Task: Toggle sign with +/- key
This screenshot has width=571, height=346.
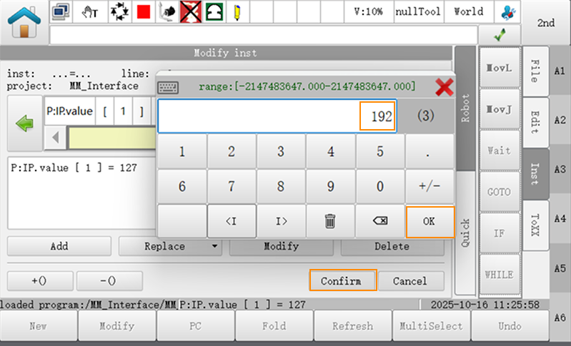Action: coord(430,186)
